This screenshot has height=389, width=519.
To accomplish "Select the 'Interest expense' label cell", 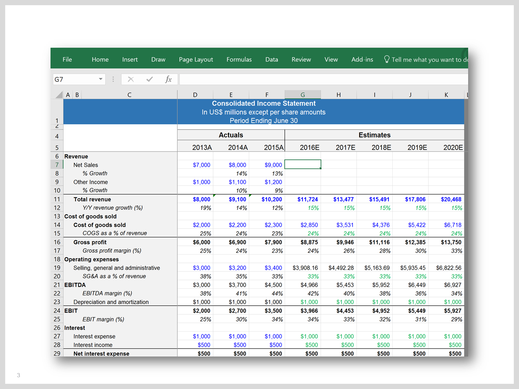I will click(x=94, y=336).
